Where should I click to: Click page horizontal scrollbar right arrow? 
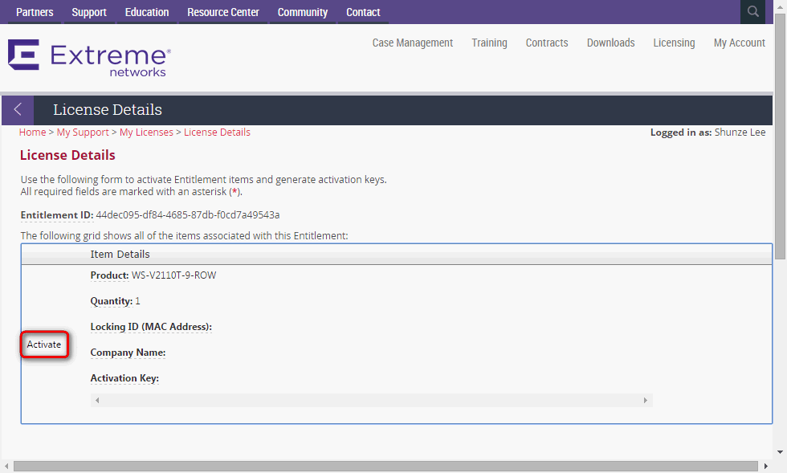[766, 466]
